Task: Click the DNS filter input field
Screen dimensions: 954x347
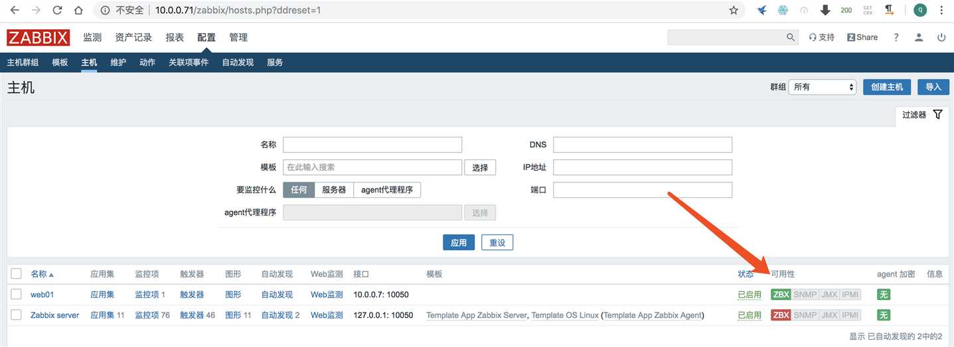Action: 643,145
